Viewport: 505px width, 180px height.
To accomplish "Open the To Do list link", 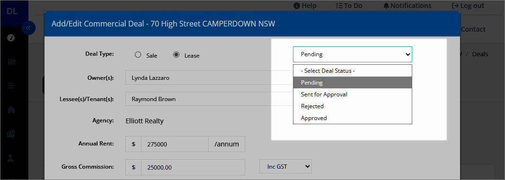I will 349,6.
